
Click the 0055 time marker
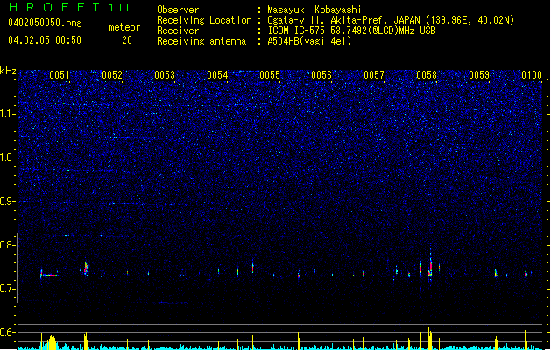(x=270, y=75)
